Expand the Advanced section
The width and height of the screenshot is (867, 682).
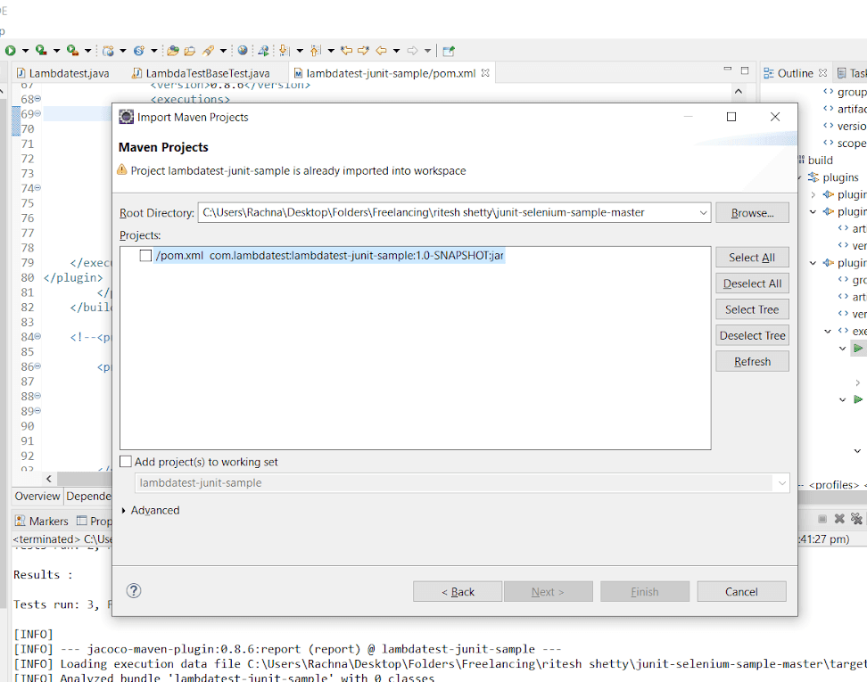click(x=124, y=511)
